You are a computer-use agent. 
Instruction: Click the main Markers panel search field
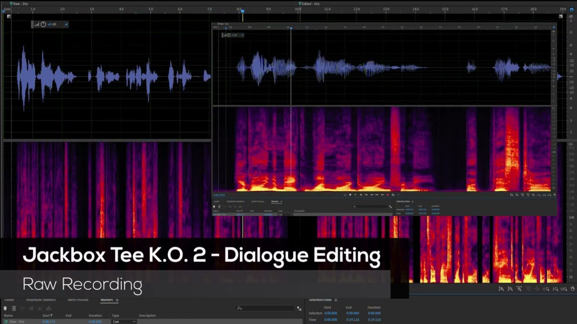(266, 308)
